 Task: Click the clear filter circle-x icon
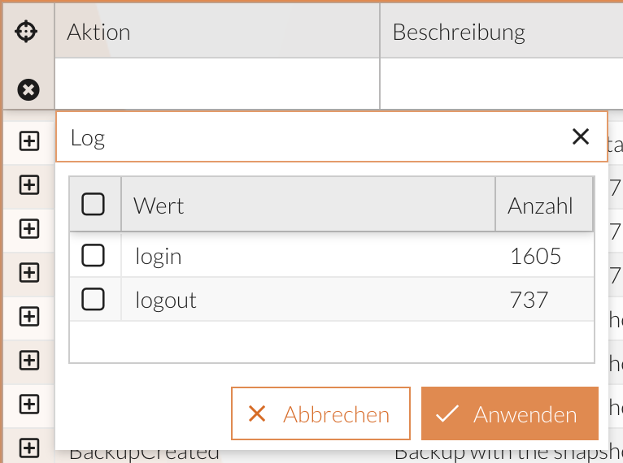point(28,89)
